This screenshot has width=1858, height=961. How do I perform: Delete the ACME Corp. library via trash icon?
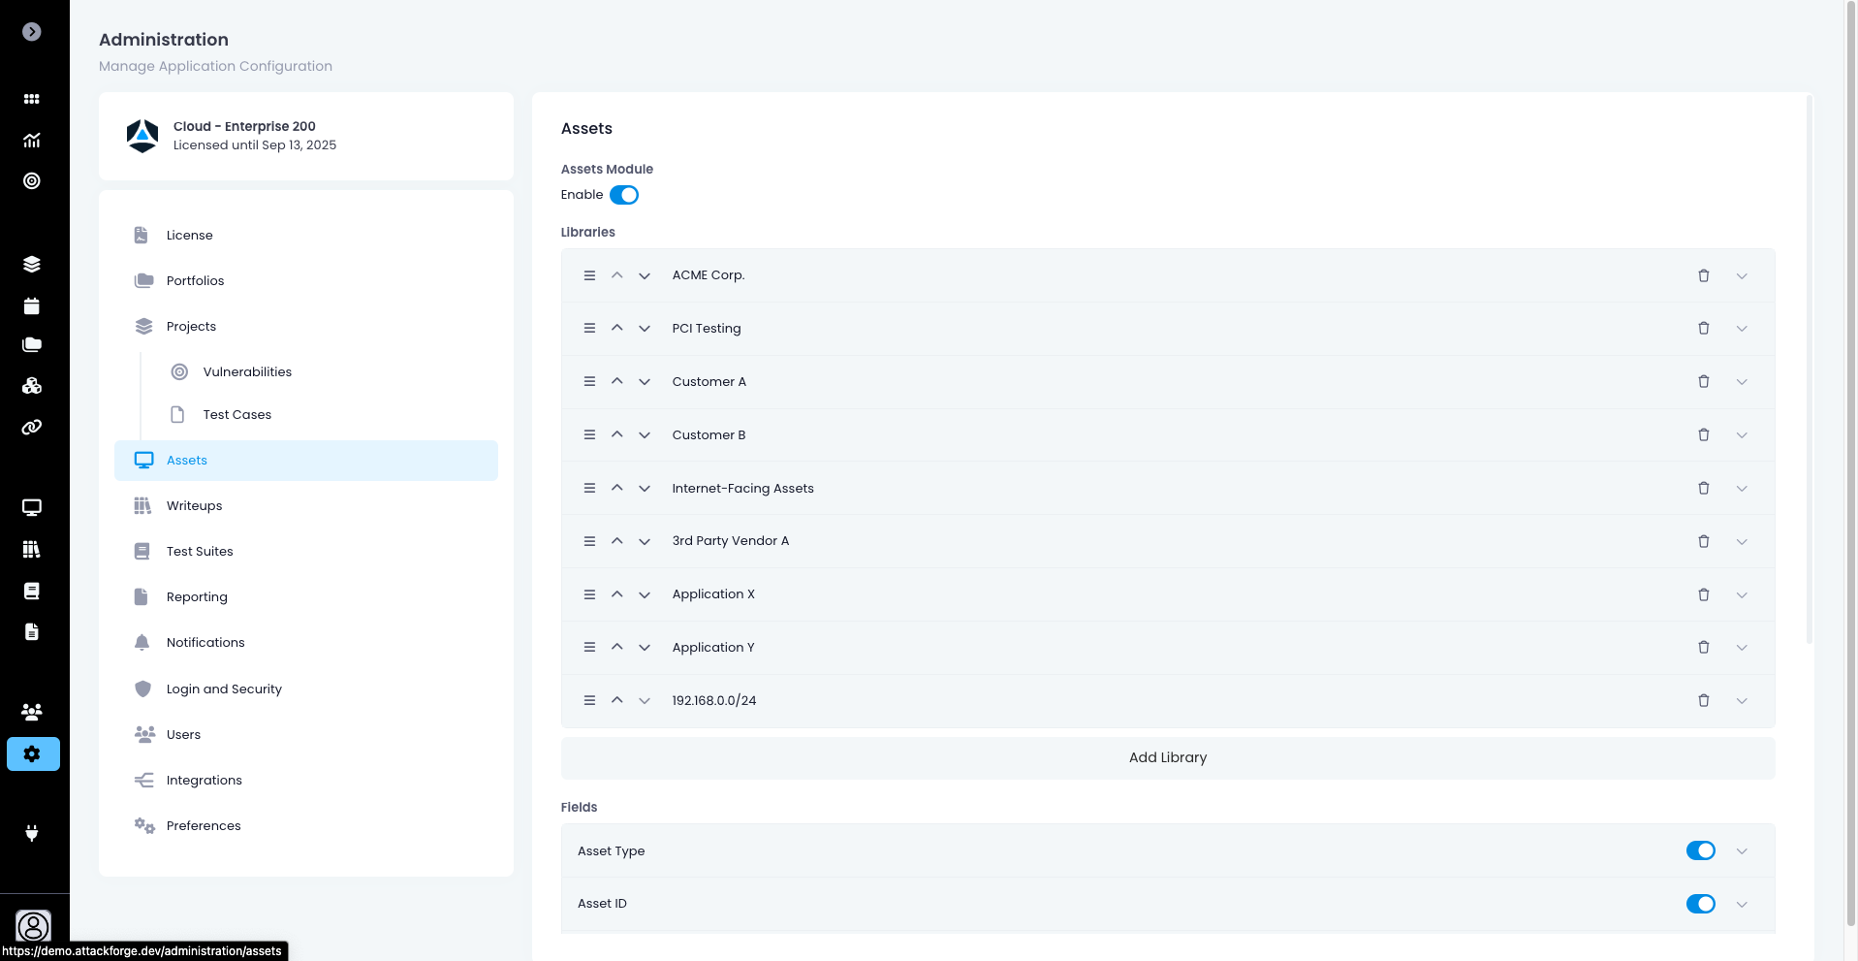1703,275
